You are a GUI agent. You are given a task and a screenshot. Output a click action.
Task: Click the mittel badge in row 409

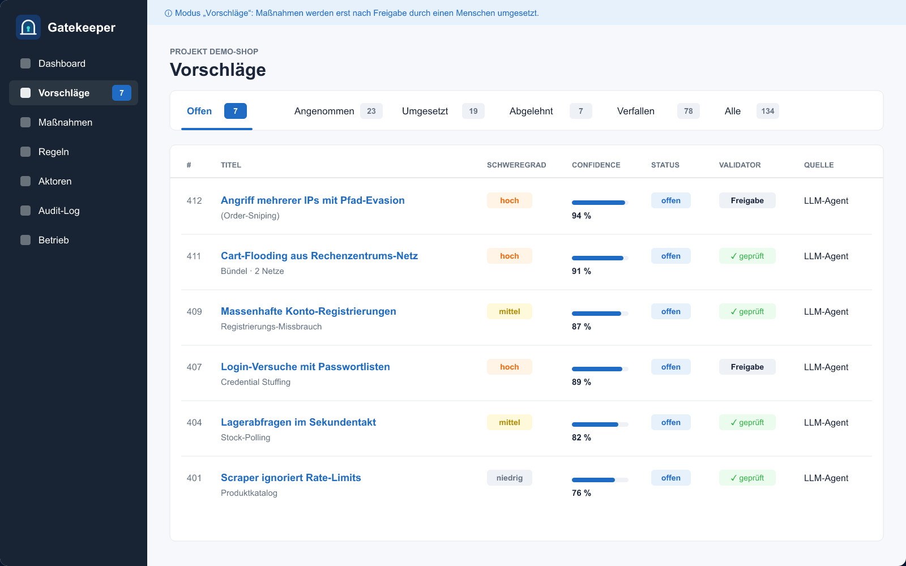pos(510,311)
